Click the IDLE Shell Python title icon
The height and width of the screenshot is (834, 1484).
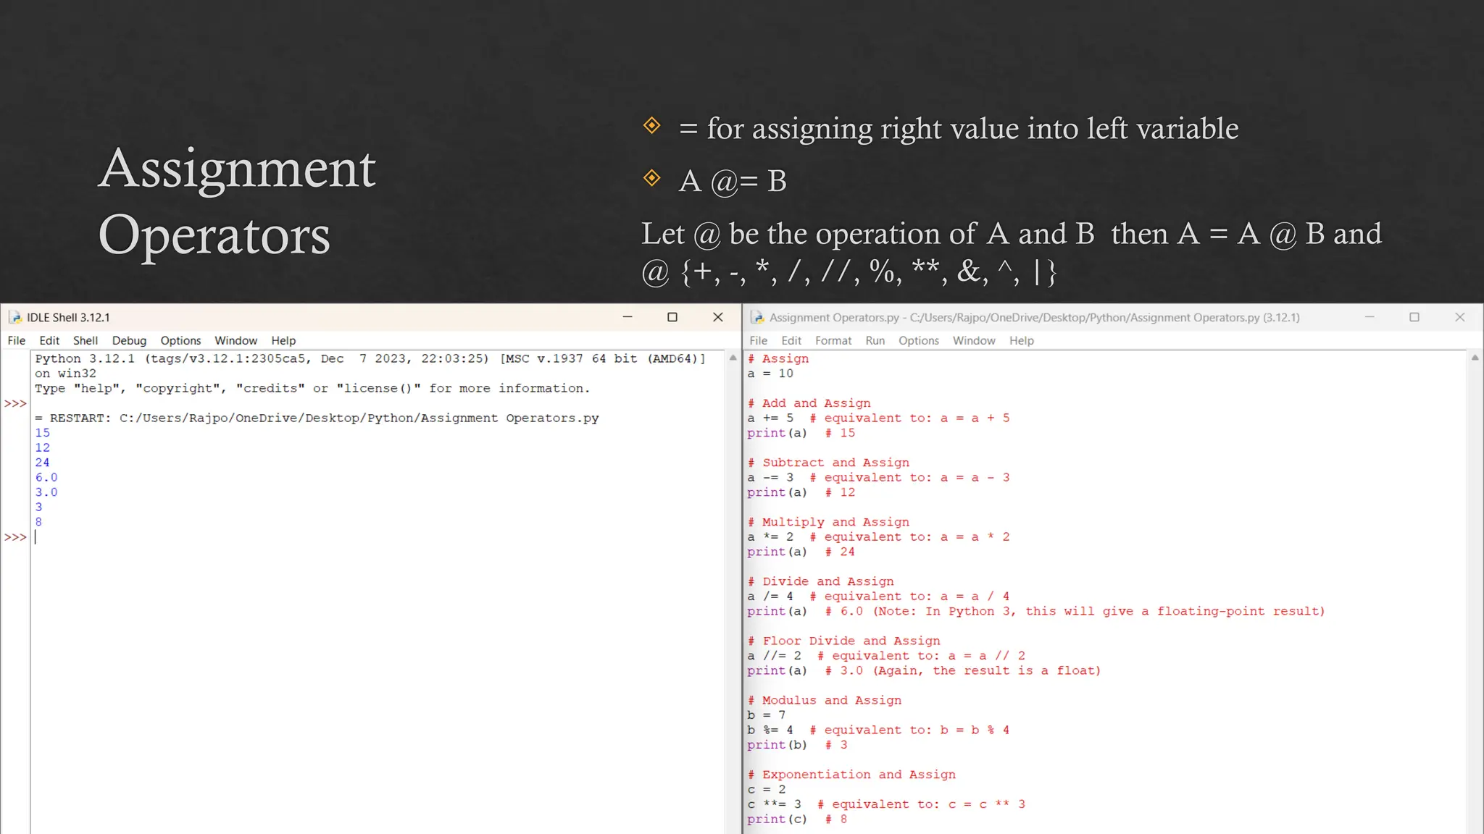click(x=15, y=317)
